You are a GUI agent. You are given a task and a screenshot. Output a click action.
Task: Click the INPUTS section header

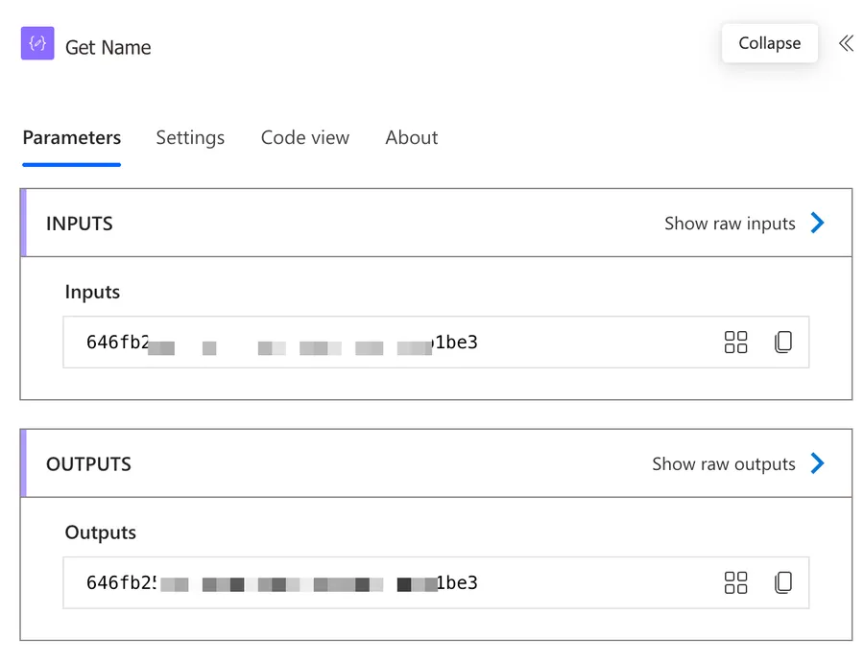80,224
